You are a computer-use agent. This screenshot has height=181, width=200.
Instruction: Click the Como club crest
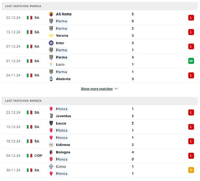point(51,166)
